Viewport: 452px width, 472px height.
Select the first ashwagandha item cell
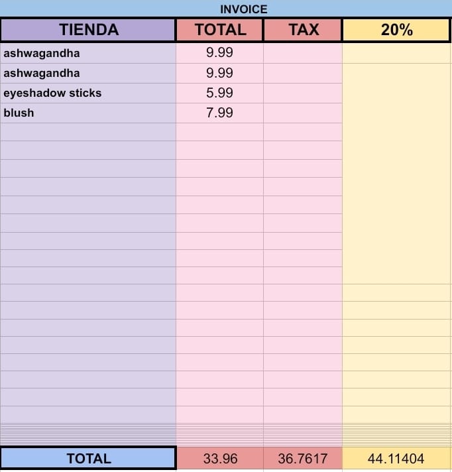click(x=88, y=53)
